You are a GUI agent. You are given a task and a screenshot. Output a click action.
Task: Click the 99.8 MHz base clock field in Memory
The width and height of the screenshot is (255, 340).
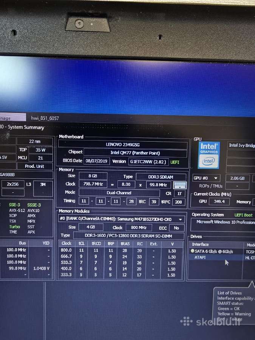[x=158, y=185]
